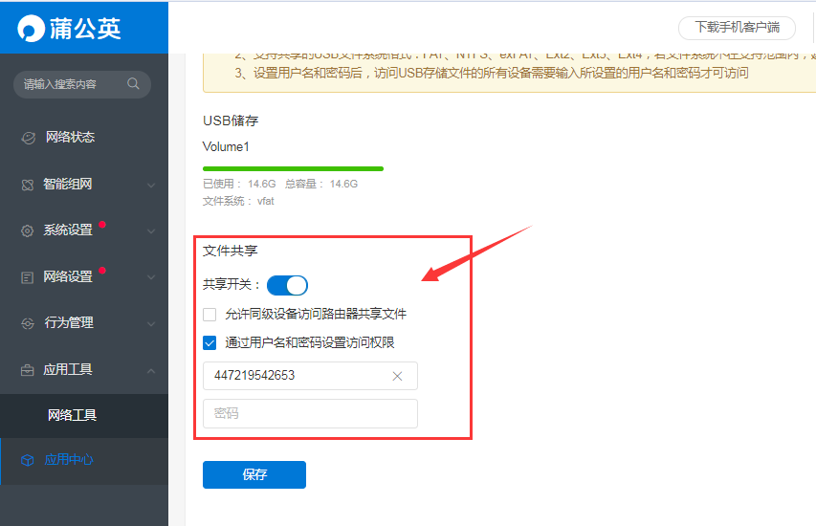Collapse the 应用工具 menu chevron
Screen dimensions: 816x526
pyautogui.click(x=151, y=370)
